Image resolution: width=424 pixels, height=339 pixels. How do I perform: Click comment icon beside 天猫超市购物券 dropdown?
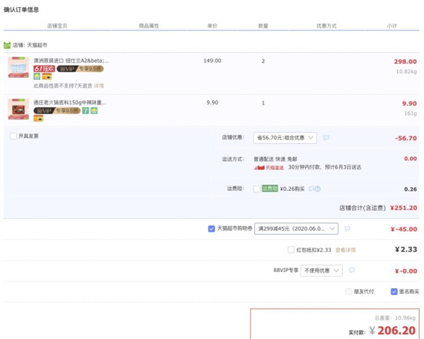tap(348, 229)
